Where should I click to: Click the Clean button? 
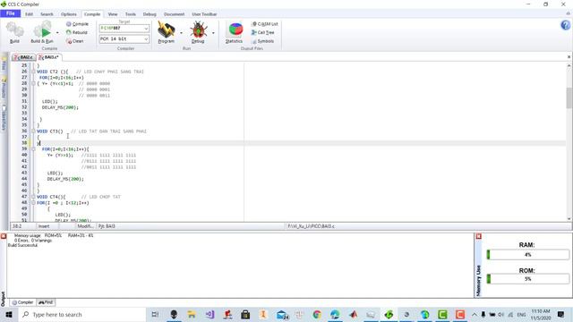coord(75,41)
